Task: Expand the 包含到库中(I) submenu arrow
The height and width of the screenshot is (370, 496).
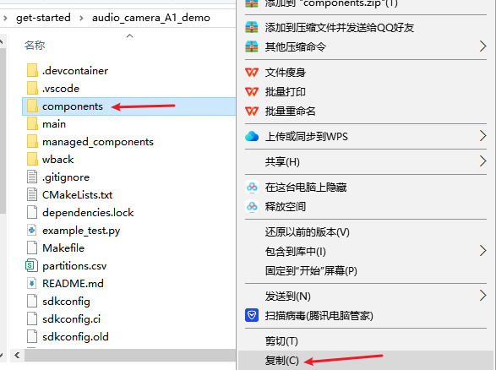Action: click(482, 251)
